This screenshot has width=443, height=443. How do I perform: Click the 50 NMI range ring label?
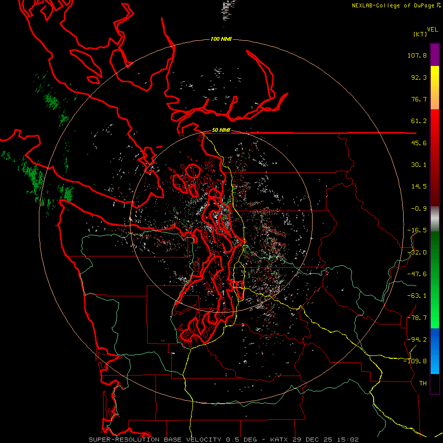coord(221,130)
